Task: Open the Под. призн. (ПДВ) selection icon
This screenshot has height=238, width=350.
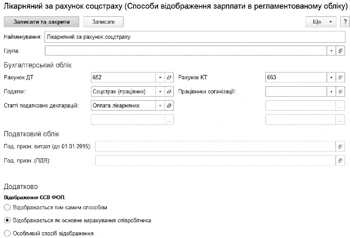Action: pyautogui.click(x=340, y=160)
